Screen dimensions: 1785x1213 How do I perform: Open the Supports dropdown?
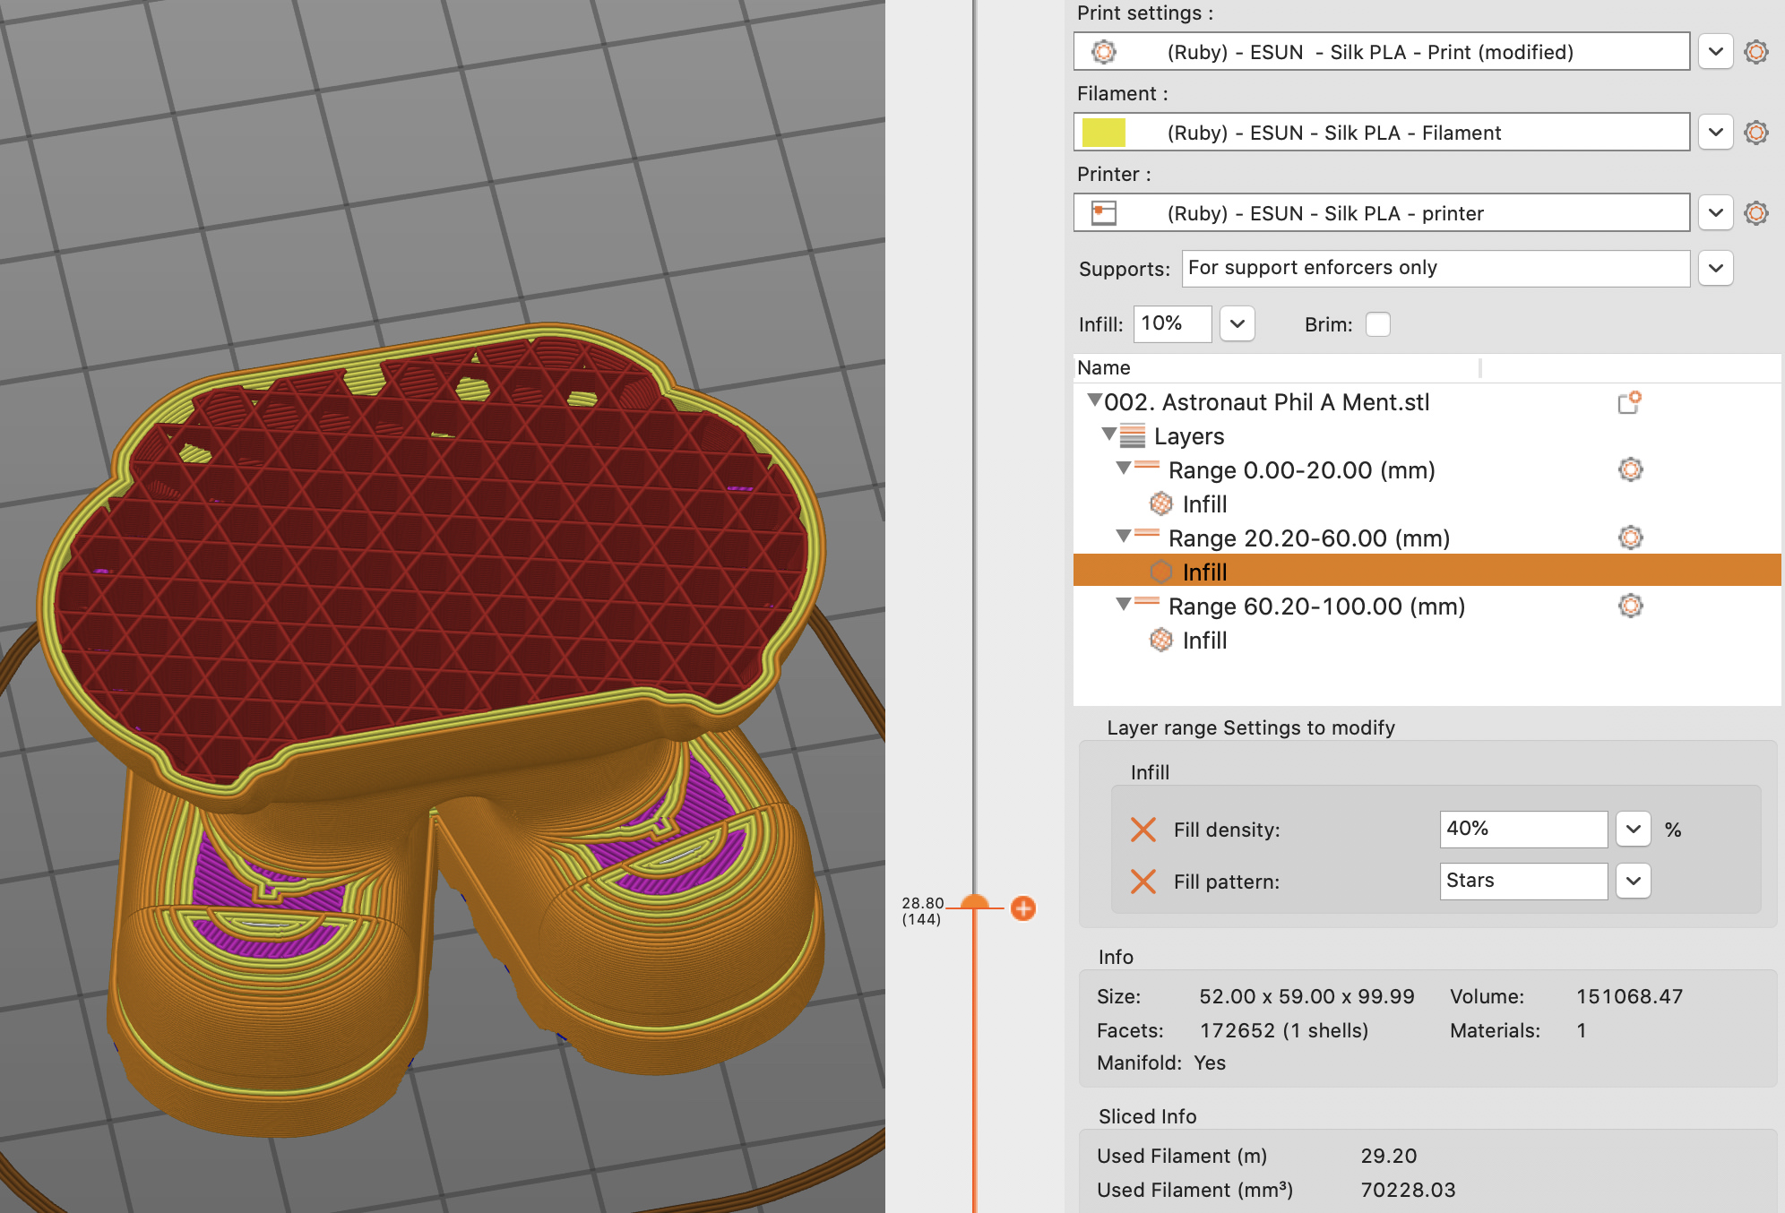(x=1715, y=268)
